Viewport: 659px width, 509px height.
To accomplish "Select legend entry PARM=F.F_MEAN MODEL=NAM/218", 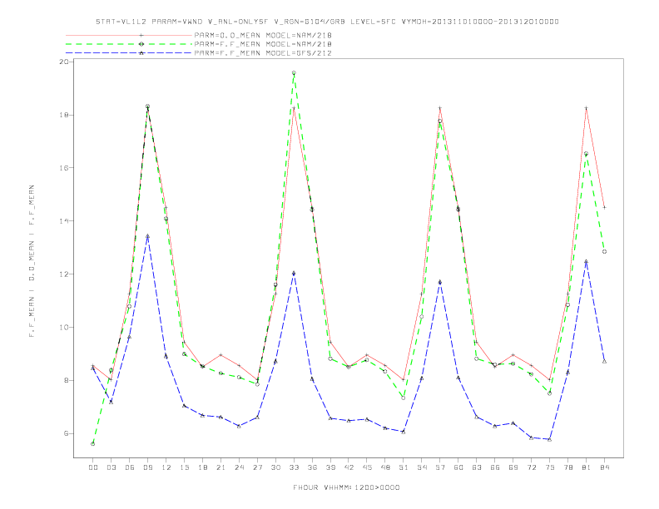I will point(263,44).
